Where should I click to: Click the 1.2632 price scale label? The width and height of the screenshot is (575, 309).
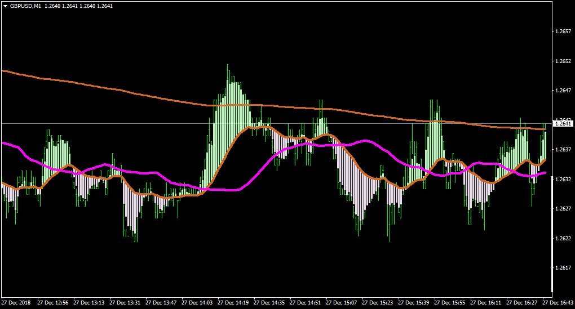tap(563, 179)
